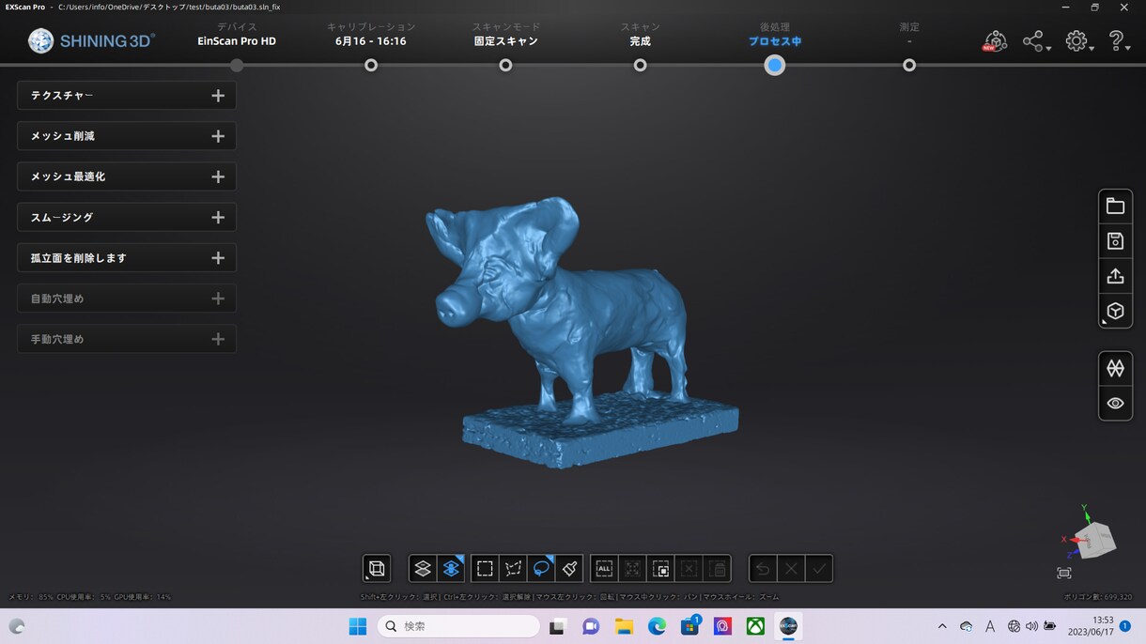
Task: Expand the メッシュ削減 section
Action: [127, 136]
